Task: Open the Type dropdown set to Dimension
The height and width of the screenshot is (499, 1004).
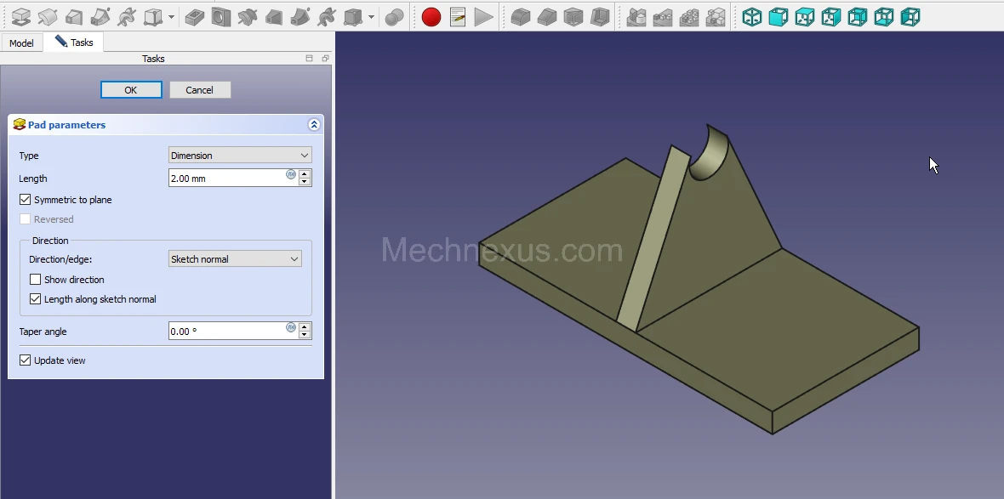Action: [240, 156]
